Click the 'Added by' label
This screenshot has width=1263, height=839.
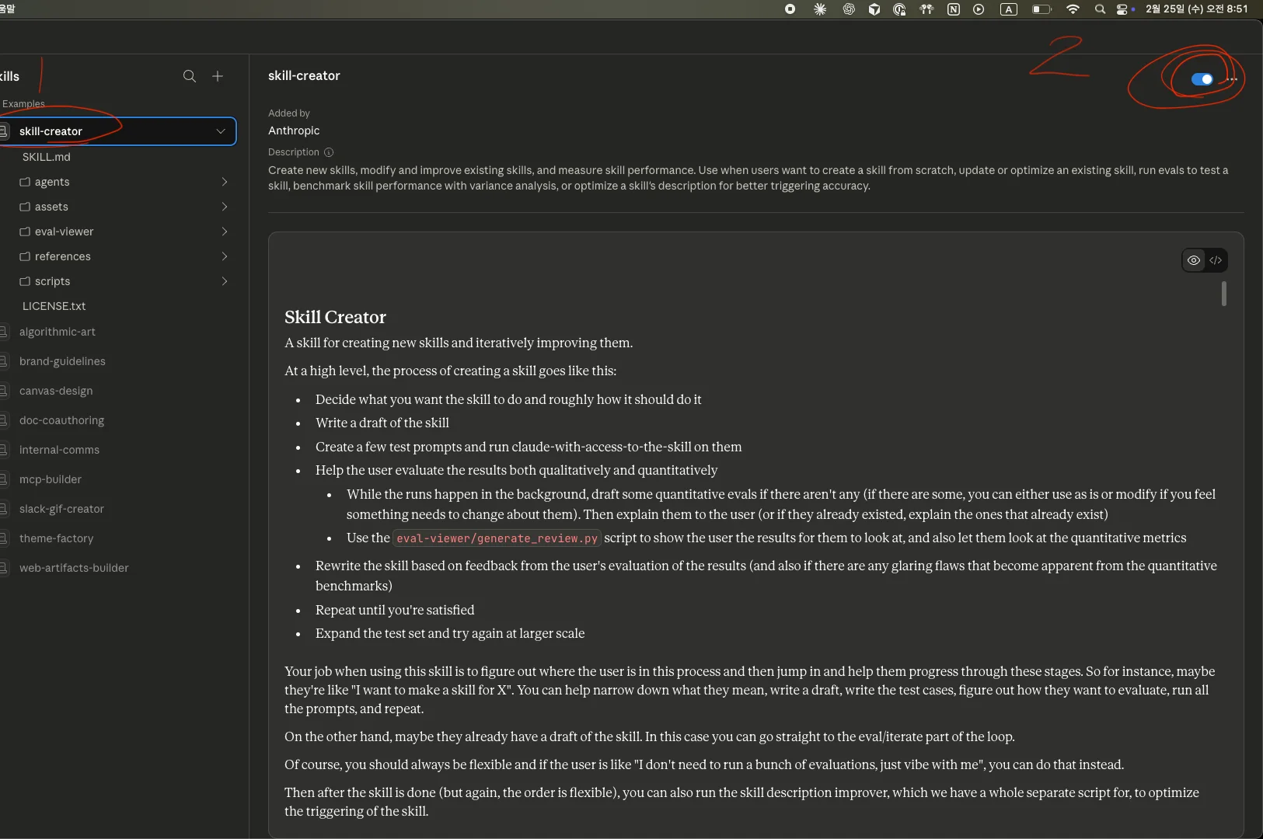coord(289,113)
